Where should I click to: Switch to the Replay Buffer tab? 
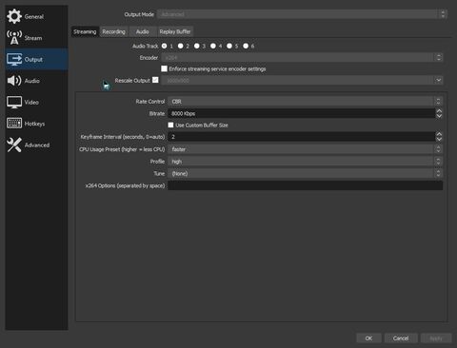click(x=175, y=31)
